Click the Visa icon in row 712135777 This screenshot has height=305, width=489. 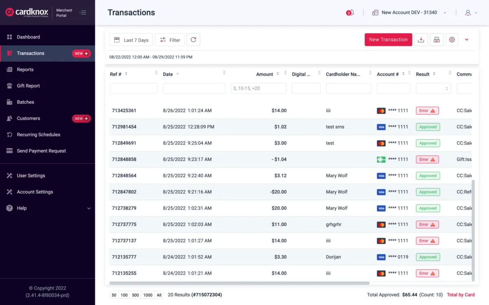(381, 257)
